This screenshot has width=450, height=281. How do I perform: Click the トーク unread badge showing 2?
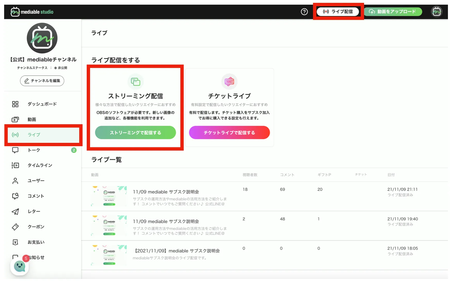coord(74,150)
